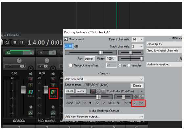Select the ms radio button
184x130 pixels.
(120, 65)
